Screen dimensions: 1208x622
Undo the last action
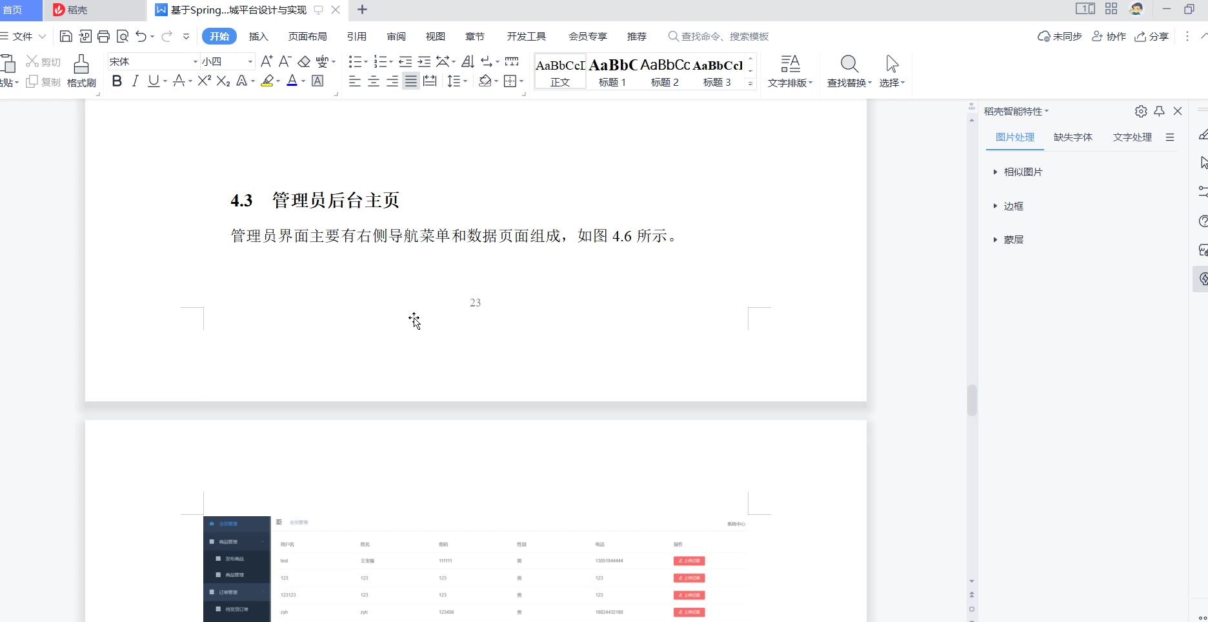click(141, 36)
